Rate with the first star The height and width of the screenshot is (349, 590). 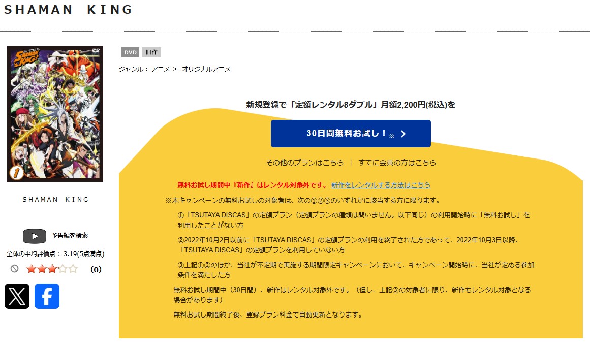click(x=32, y=269)
